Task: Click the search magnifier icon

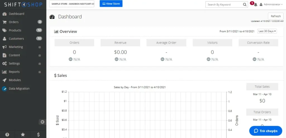Action: (x=245, y=4)
